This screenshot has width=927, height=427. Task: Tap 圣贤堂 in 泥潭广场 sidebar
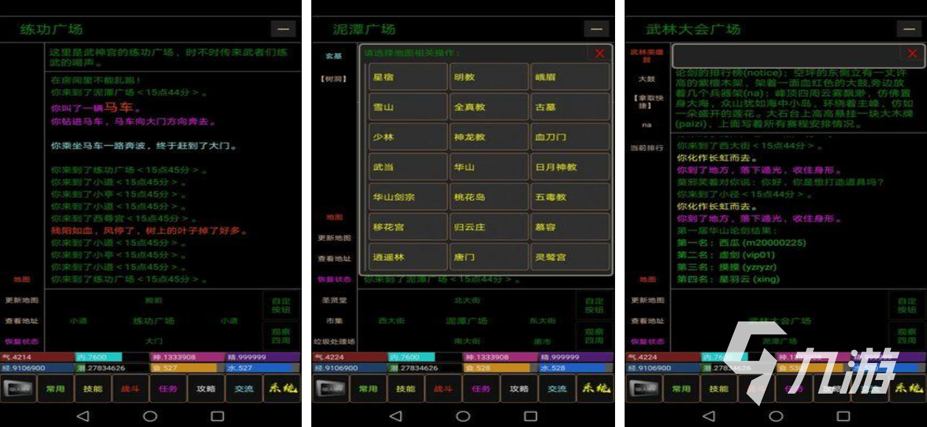(334, 300)
